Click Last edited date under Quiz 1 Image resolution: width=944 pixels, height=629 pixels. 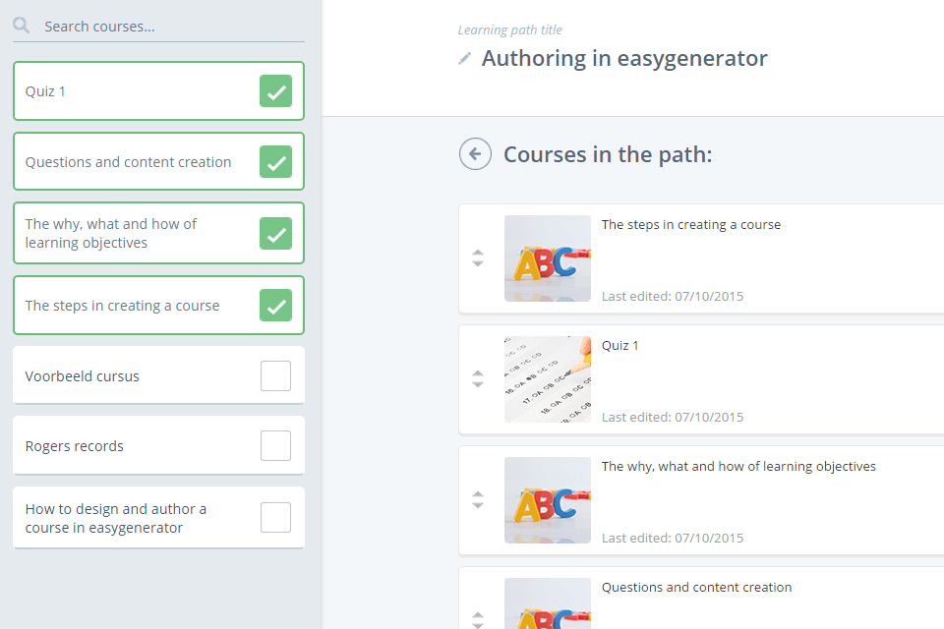673,417
